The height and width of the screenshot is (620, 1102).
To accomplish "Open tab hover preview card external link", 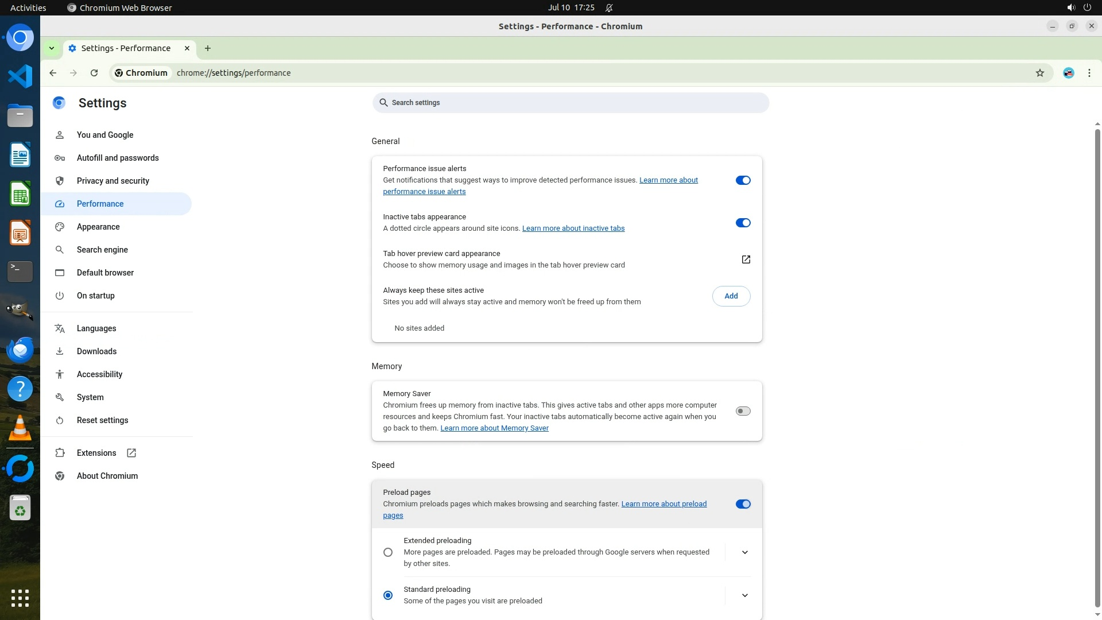I will (x=746, y=259).
